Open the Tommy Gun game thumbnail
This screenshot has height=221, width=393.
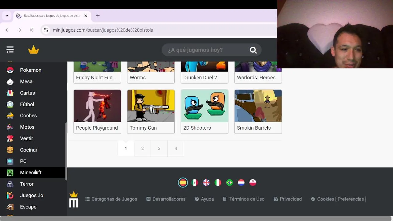click(x=151, y=106)
